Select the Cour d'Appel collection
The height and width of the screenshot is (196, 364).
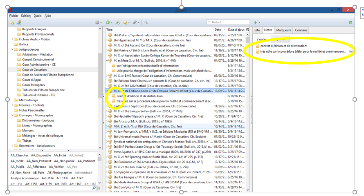tap(31, 80)
